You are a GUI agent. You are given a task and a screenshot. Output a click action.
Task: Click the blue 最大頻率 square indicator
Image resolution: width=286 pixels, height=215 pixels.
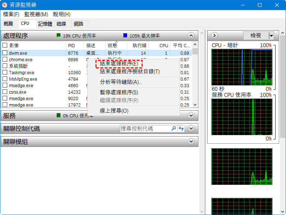(x=125, y=36)
